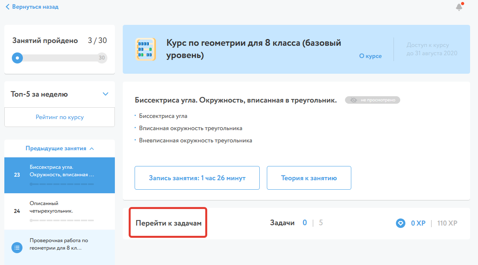This screenshot has height=265, width=478.
Task: Expand the Топ-5 за неделю dropdown
Action: [x=105, y=94]
